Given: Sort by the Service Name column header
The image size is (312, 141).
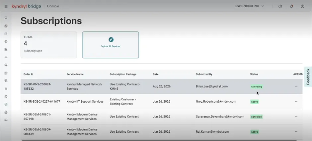Looking at the screenshot, I should [75, 74].
